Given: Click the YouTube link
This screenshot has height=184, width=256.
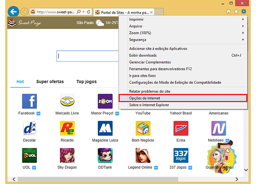Looking at the screenshot, I should (x=143, y=113).
